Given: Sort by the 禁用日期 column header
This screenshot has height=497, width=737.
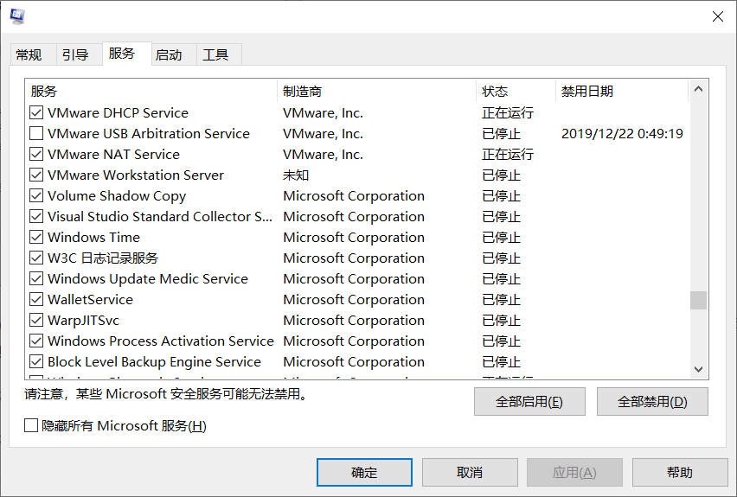Looking at the screenshot, I should (x=622, y=91).
